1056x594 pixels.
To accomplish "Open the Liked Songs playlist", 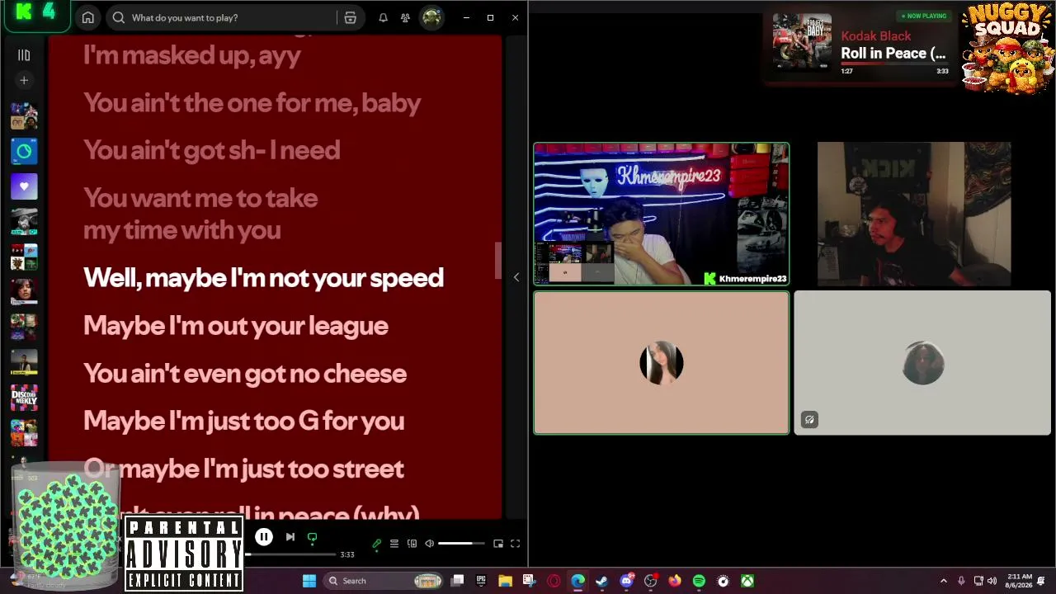I will (24, 186).
